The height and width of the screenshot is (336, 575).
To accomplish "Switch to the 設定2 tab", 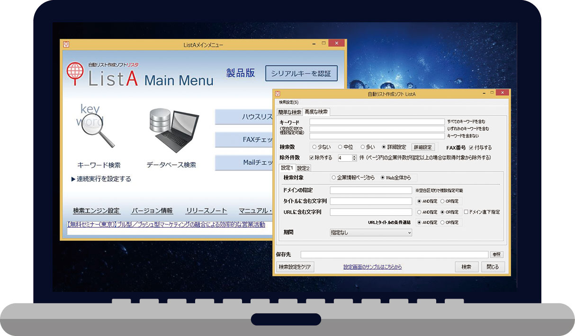I will coord(303,168).
